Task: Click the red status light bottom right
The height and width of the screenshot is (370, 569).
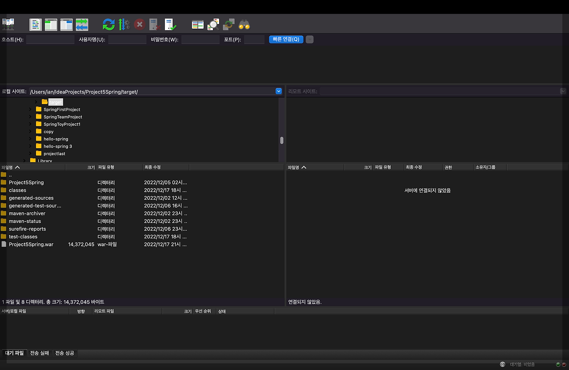Action: coord(564,364)
